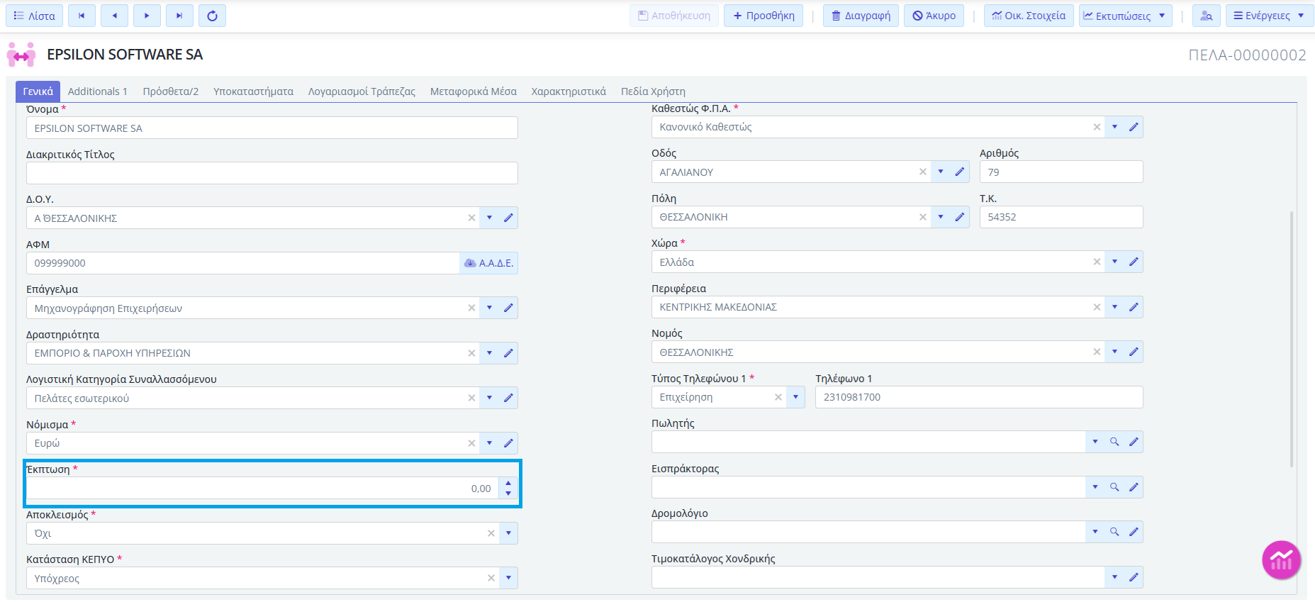This screenshot has height=602, width=1315.
Task: Expand the Νόμισμα dropdown
Action: click(490, 443)
